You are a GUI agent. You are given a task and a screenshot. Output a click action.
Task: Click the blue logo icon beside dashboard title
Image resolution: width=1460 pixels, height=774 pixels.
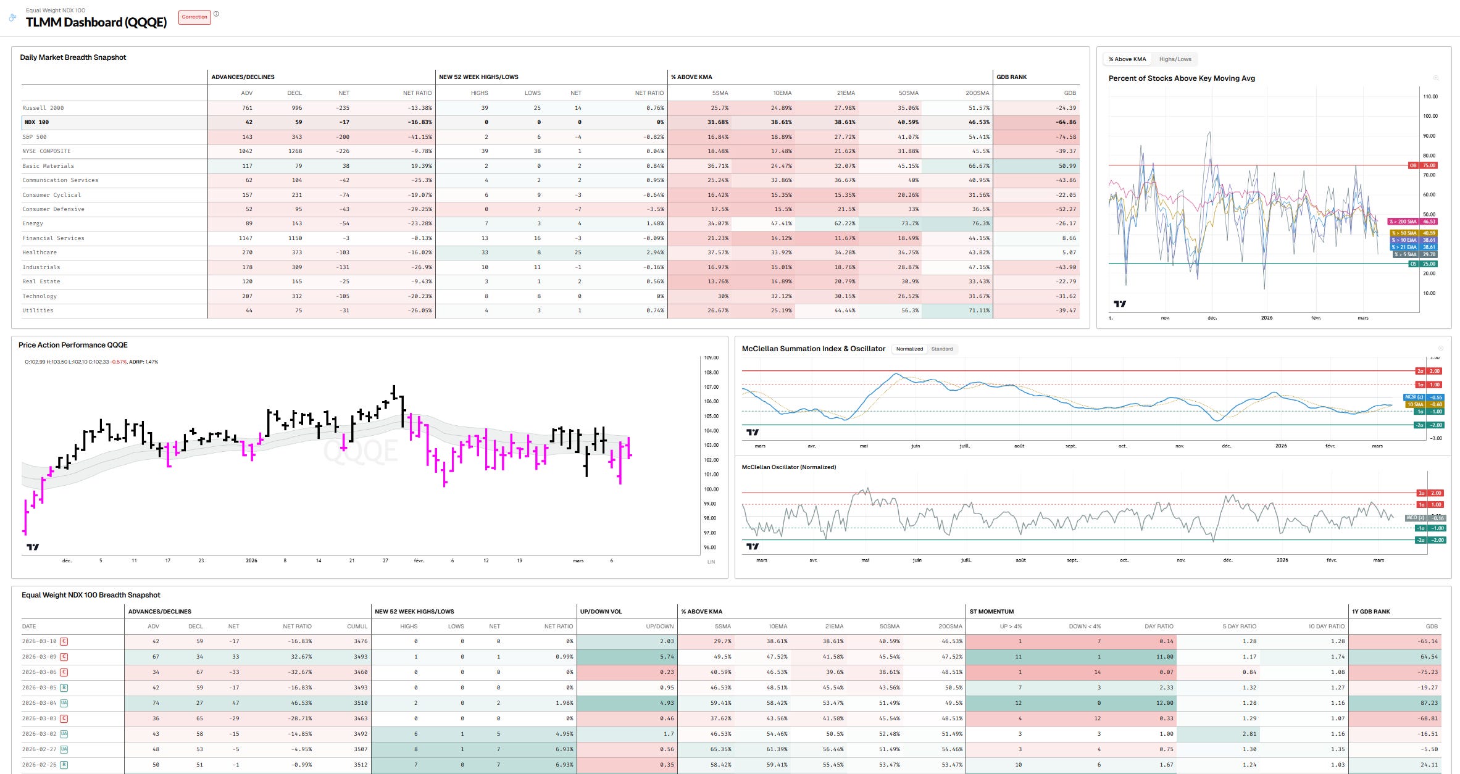[x=12, y=18]
